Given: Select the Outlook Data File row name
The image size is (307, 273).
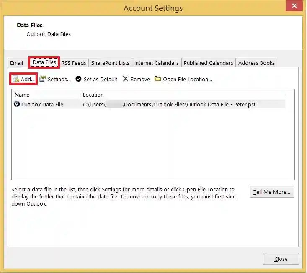Looking at the screenshot, I should (x=42, y=104).
